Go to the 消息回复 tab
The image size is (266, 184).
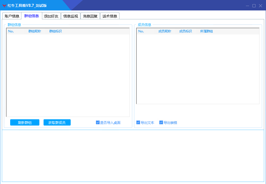click(x=90, y=16)
